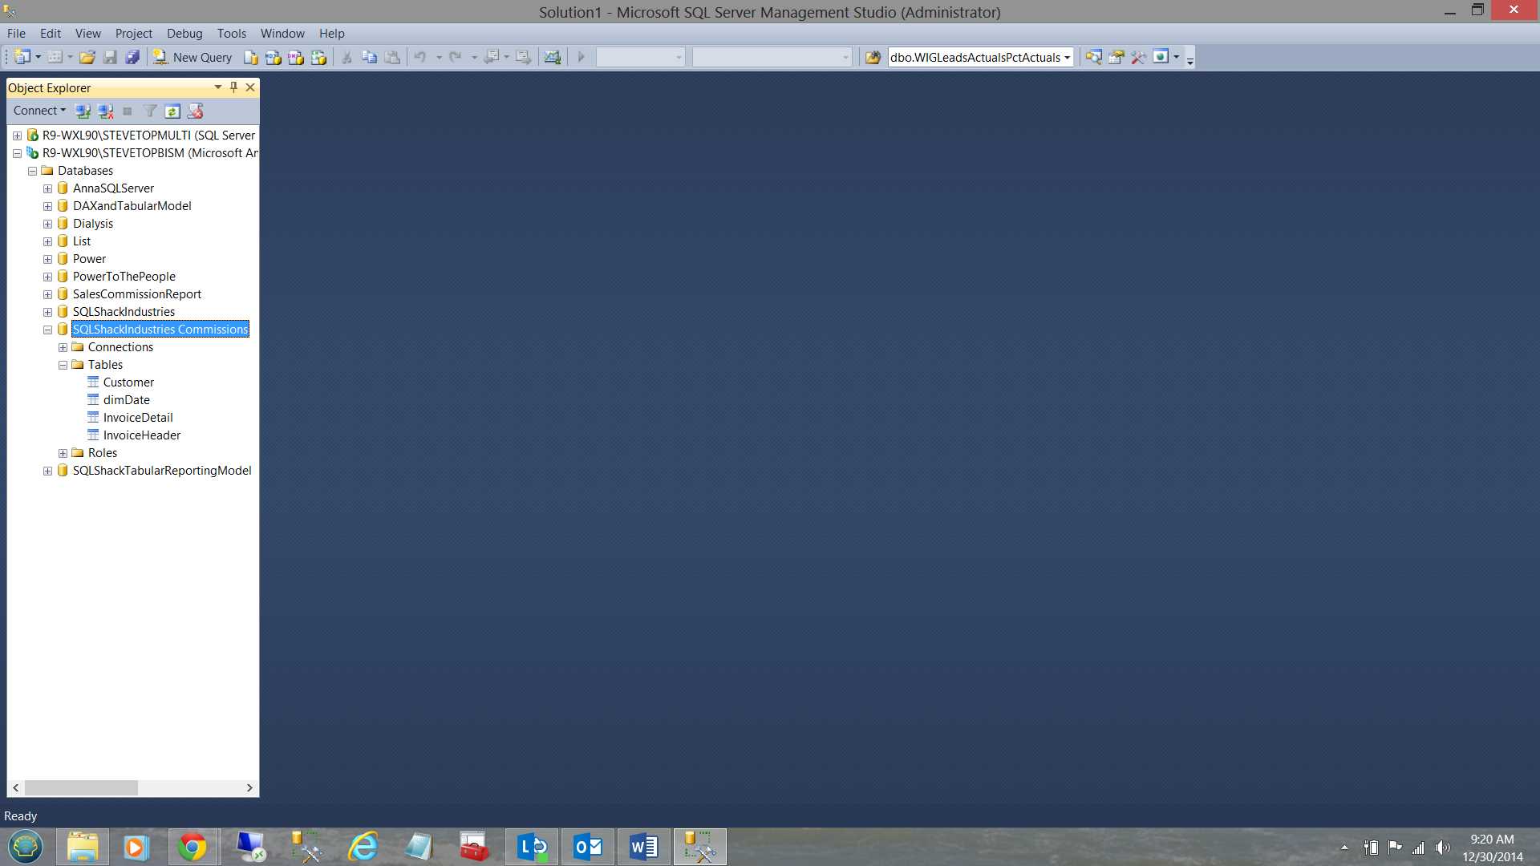Collapse the Tables folder node

pyautogui.click(x=63, y=365)
